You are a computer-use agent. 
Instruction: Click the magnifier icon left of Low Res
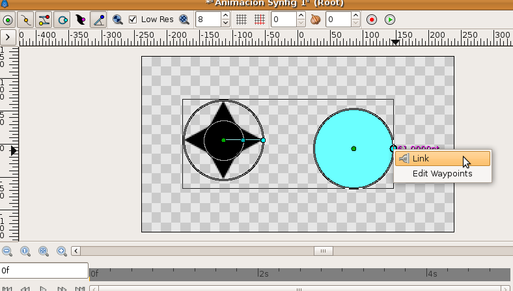tap(118, 20)
